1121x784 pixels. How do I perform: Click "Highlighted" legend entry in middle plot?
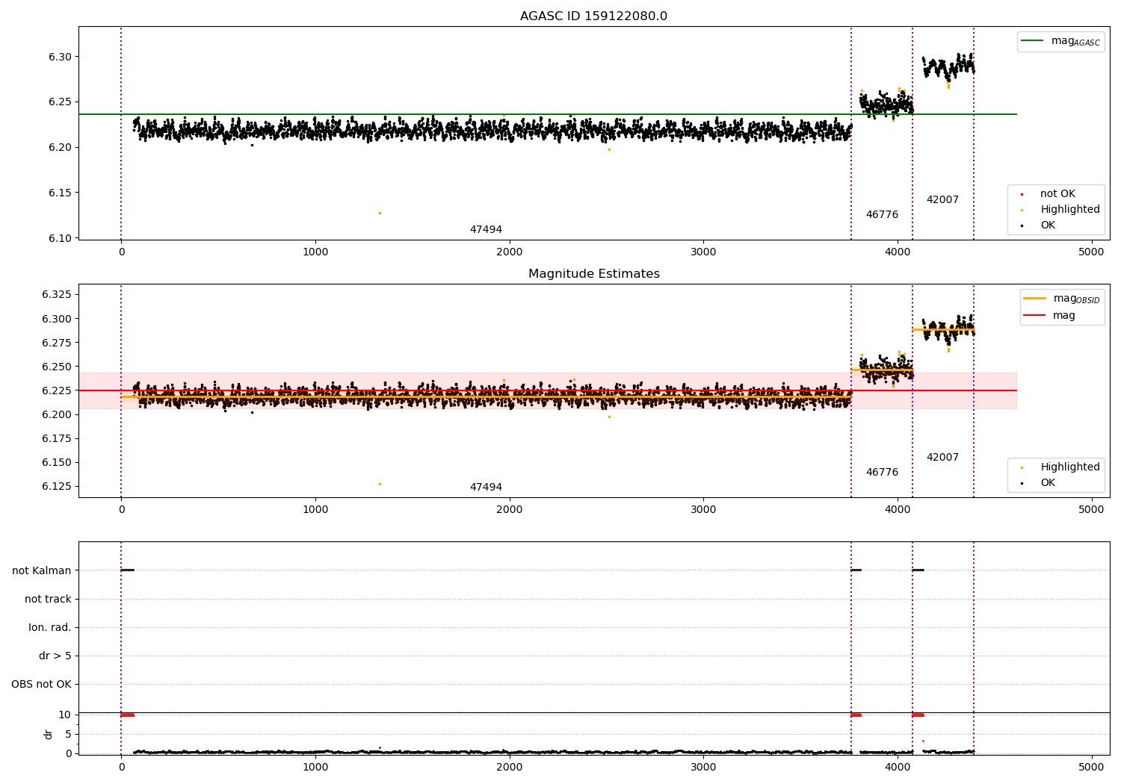(1069, 467)
